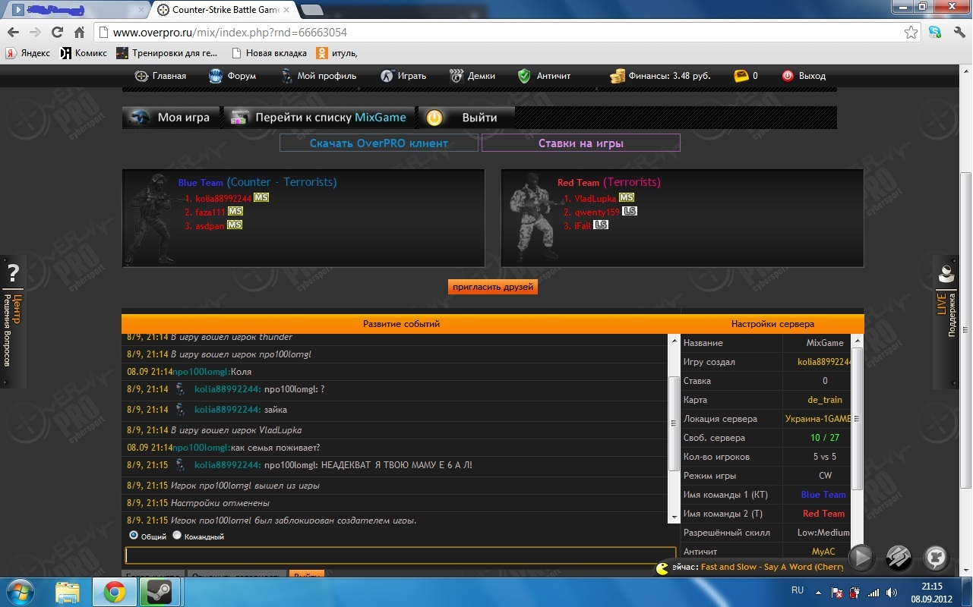Open player iFail in Red Team
This screenshot has width=973, height=607.
583,225
